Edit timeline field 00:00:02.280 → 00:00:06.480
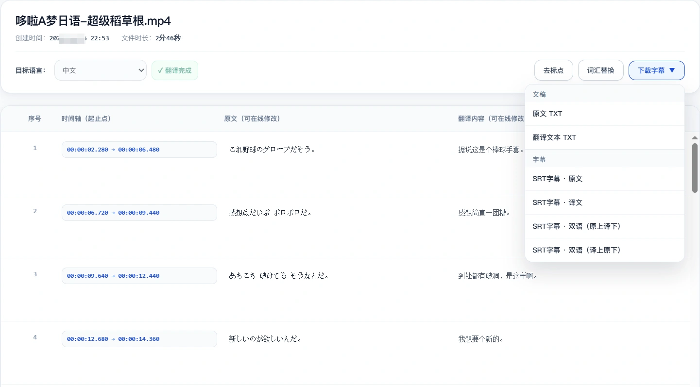Viewport: 700px width, 387px height. (x=139, y=150)
